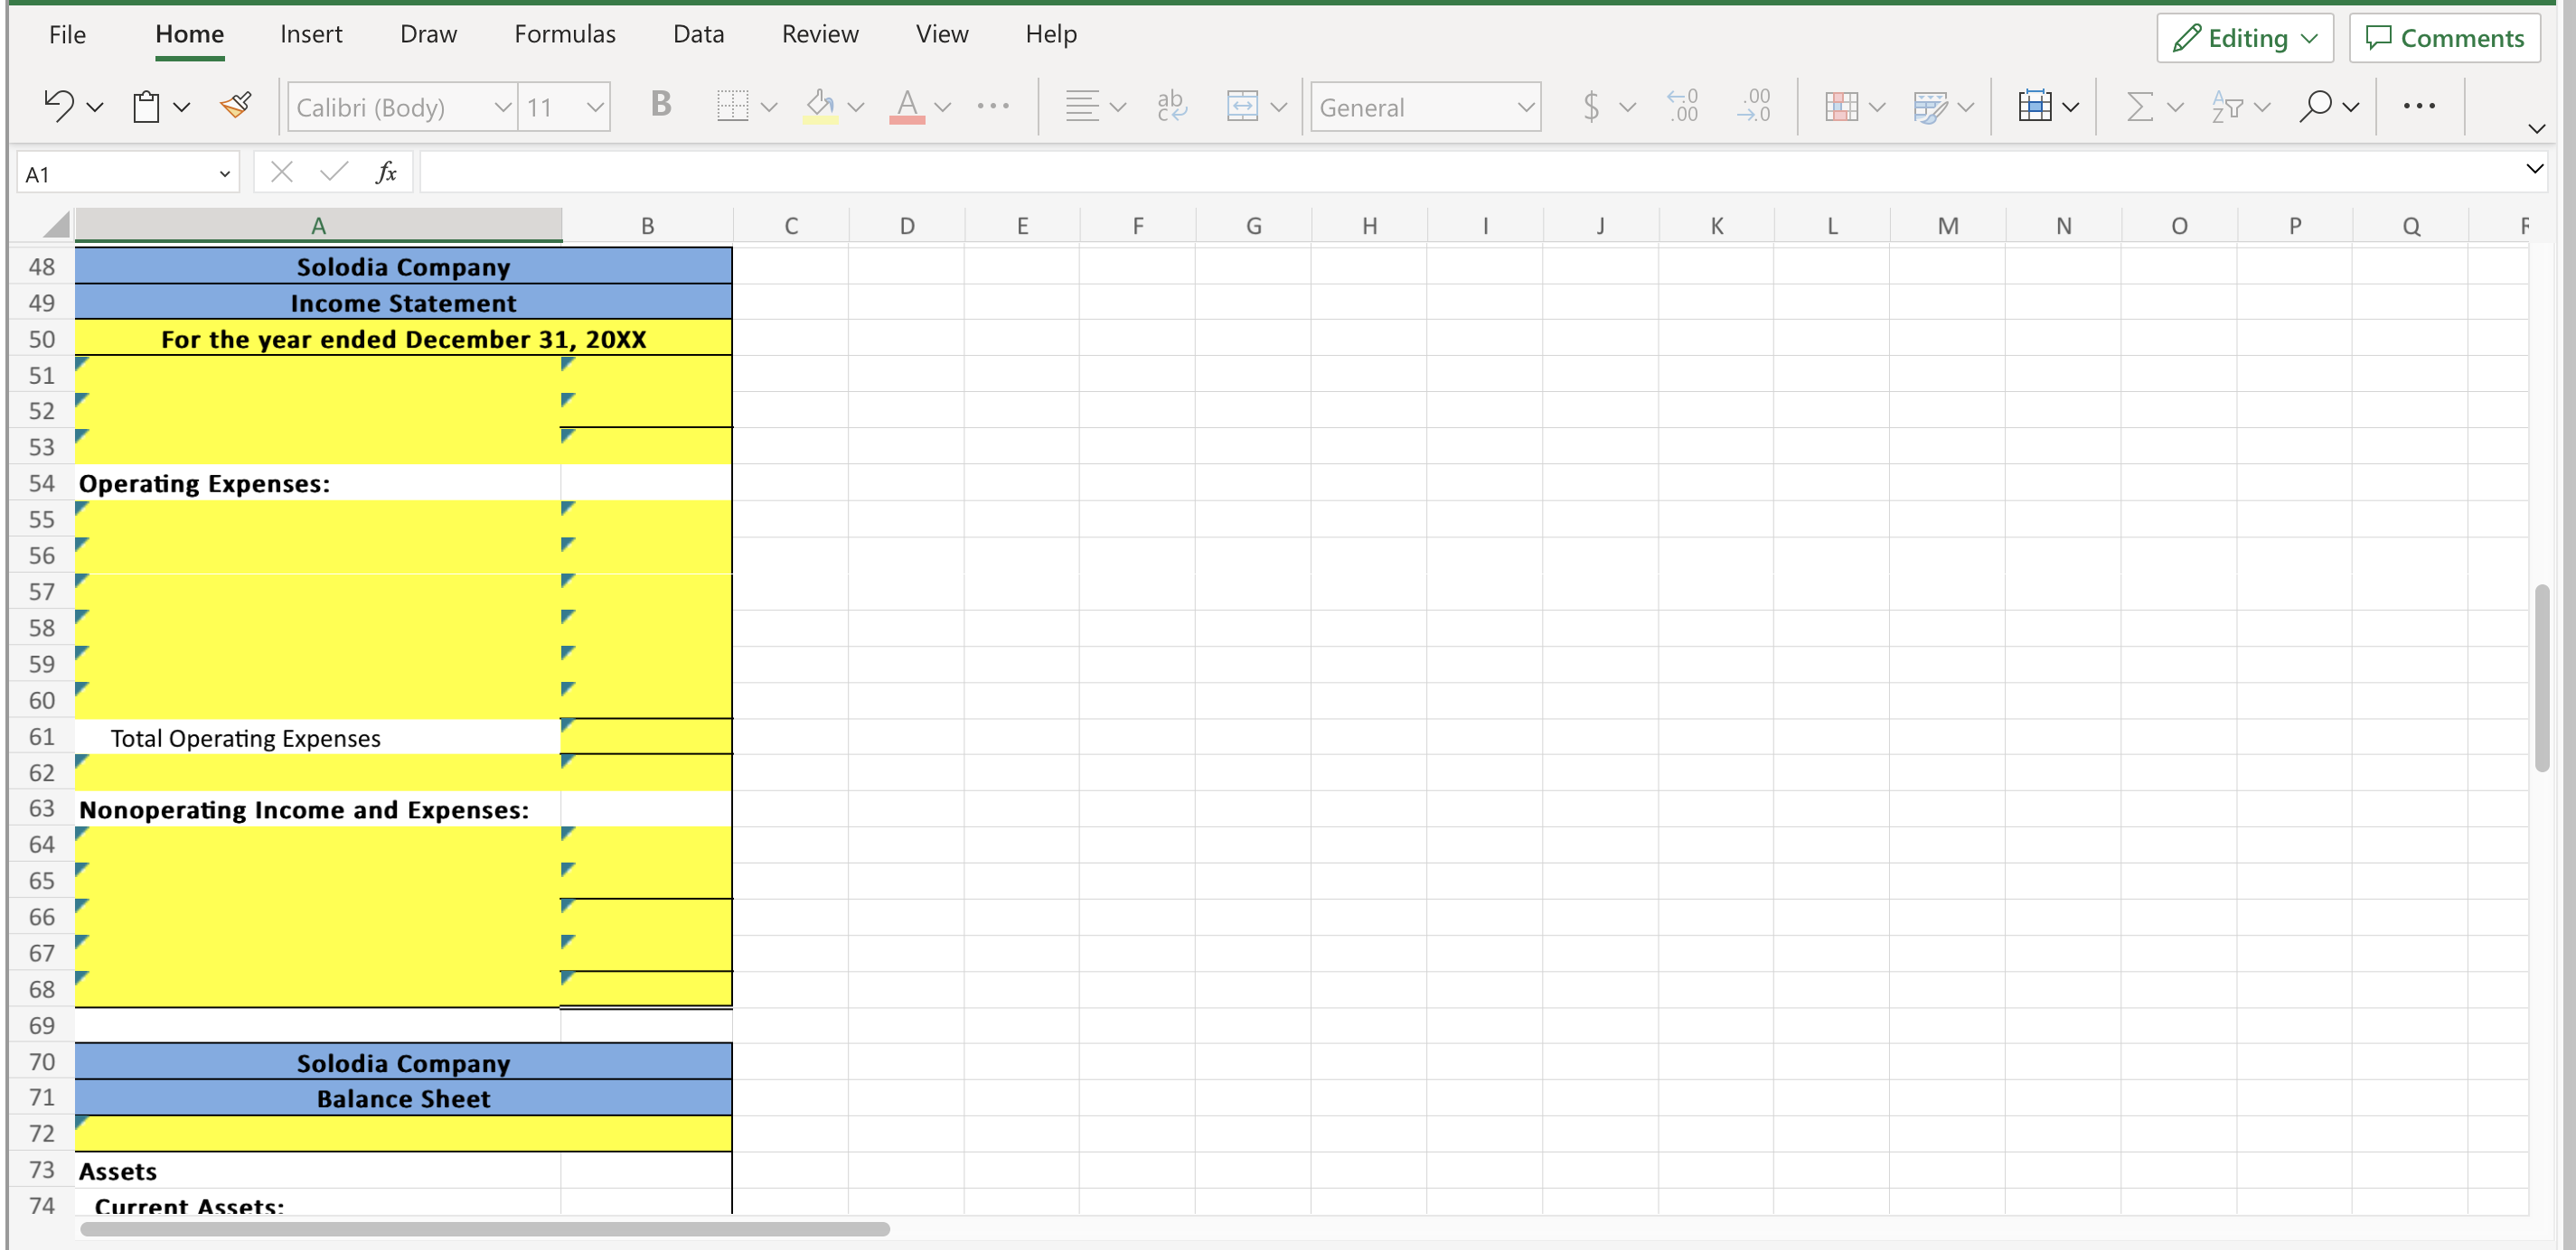The image size is (2576, 1250).
Task: Open the General number format dropdown
Action: 1425,106
